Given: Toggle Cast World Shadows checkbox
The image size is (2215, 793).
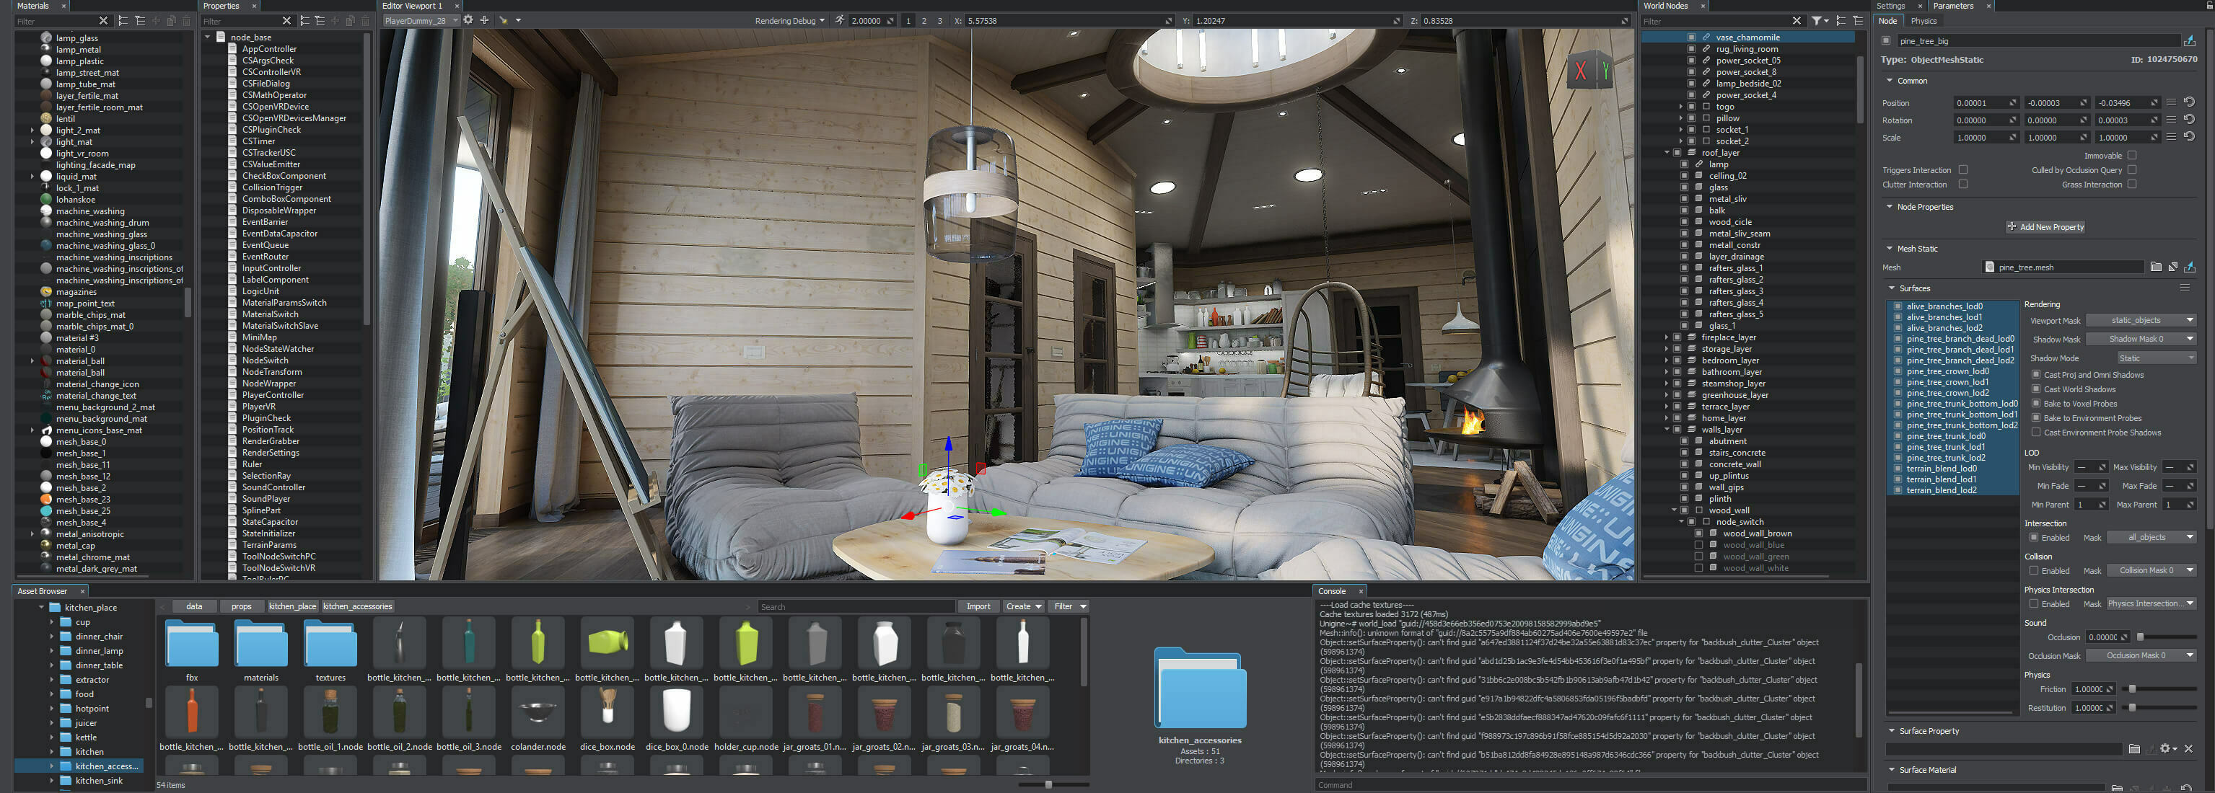Looking at the screenshot, I should click(x=2036, y=389).
